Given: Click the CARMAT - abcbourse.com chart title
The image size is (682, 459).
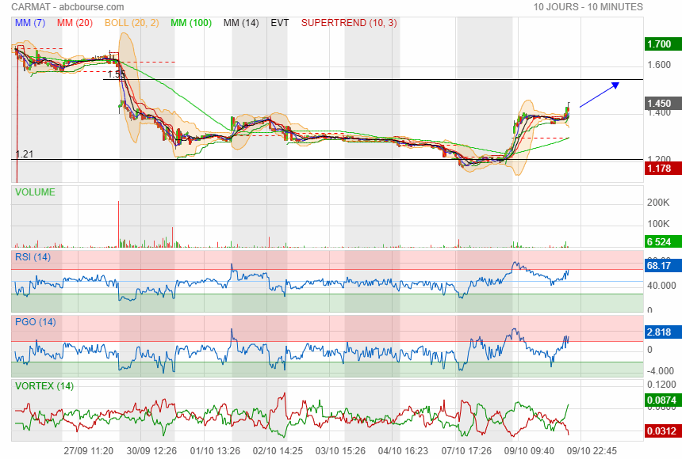Looking at the screenshot, I should coord(67,6).
